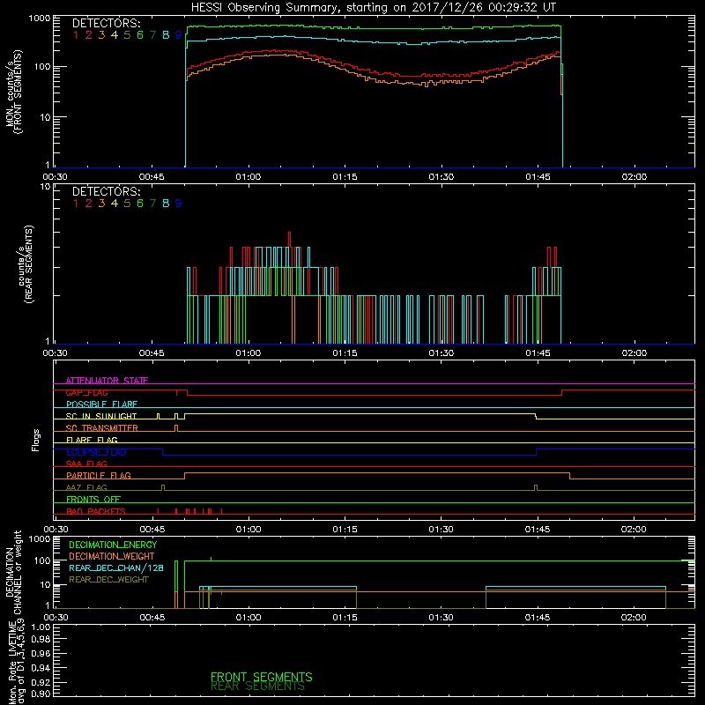The height and width of the screenshot is (705, 705).
Task: Click the 1.00 value on livetime y-axis
Action: [x=41, y=627]
